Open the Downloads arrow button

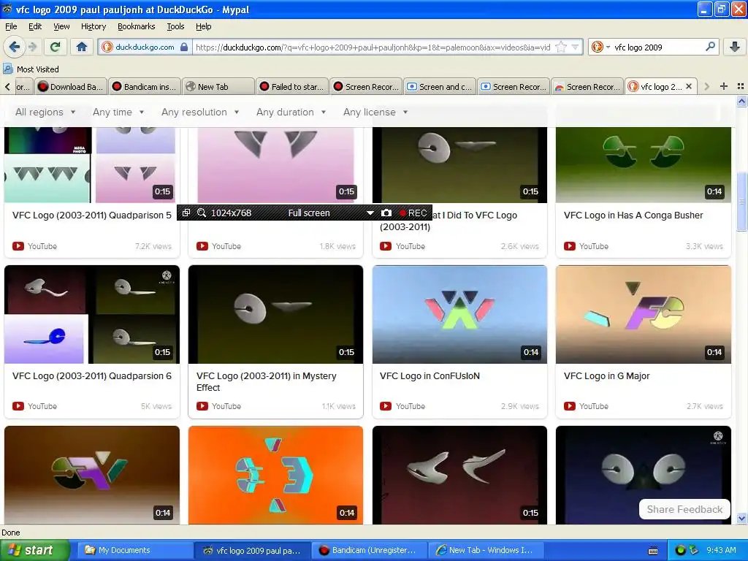(x=735, y=47)
